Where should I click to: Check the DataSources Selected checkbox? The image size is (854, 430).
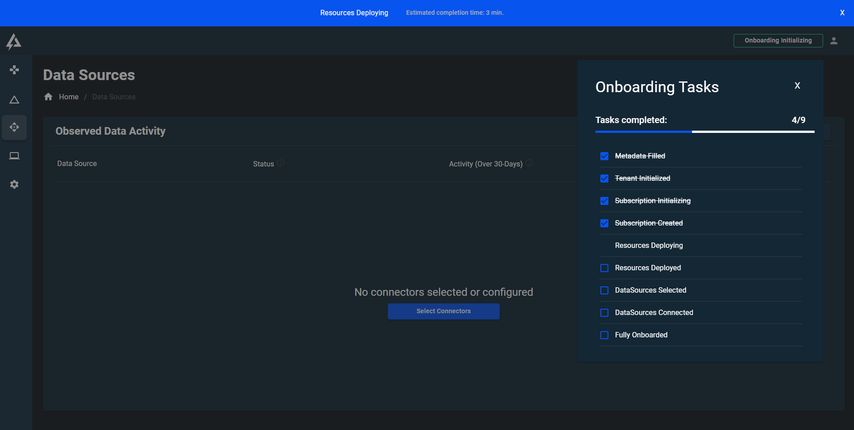(604, 290)
